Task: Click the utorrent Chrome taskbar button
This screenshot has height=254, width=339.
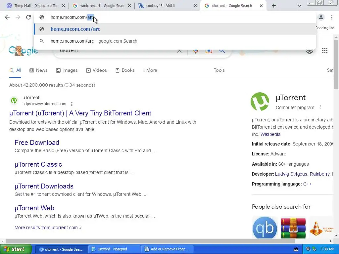Action: (x=61, y=249)
